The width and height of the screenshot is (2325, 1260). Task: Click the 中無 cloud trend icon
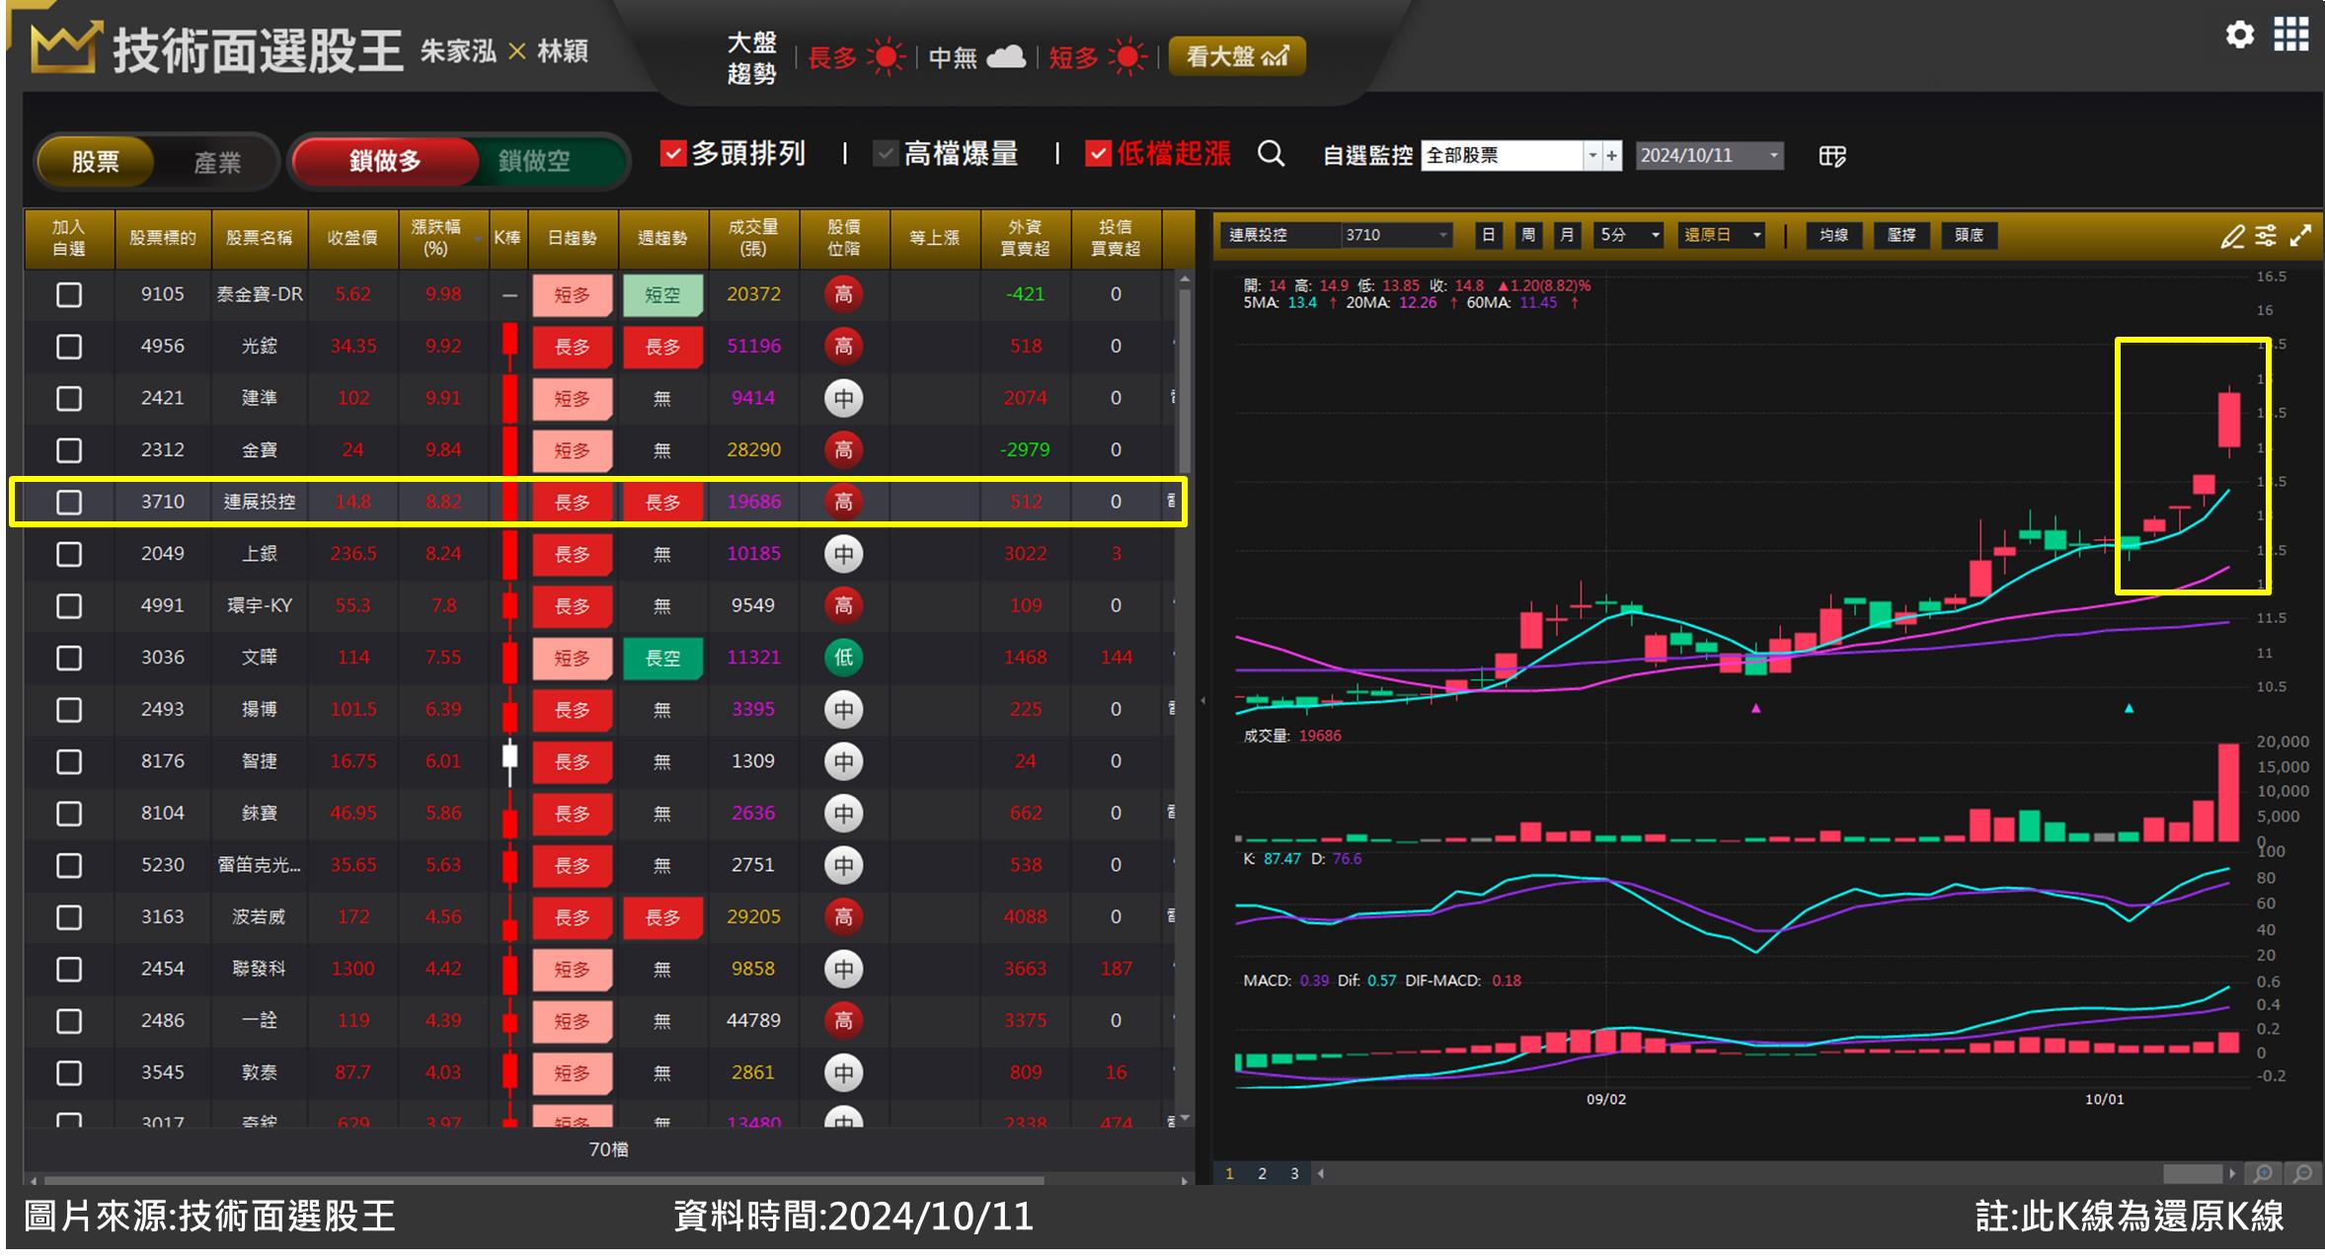(1006, 56)
